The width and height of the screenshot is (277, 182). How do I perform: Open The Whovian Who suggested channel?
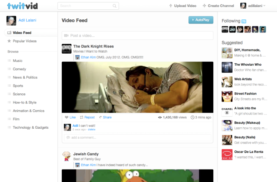pyautogui.click(x=248, y=65)
